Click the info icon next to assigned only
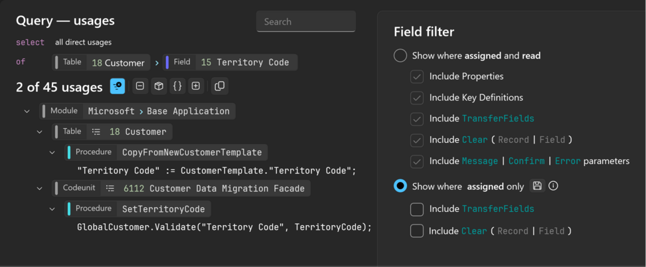The height and width of the screenshot is (267, 646). click(553, 186)
